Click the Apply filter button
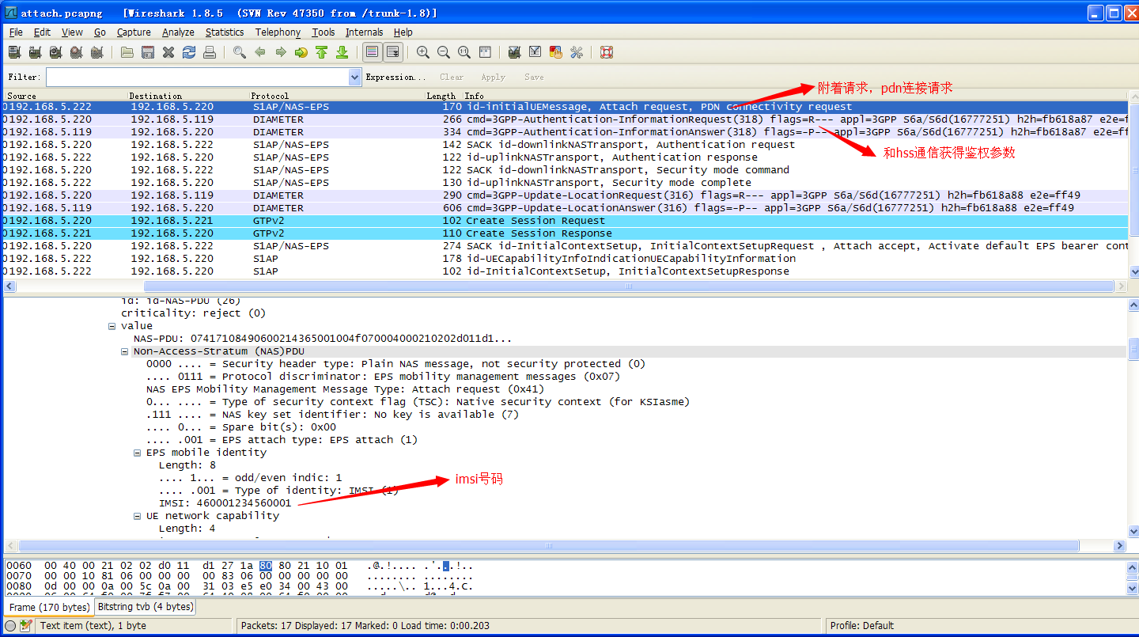 pyautogui.click(x=493, y=77)
